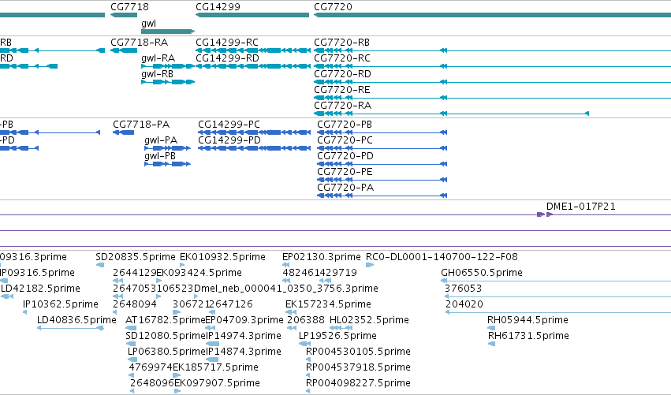671x395 pixels.
Task: Click the LP19526.5prime EST label
Action: pyautogui.click(x=337, y=337)
